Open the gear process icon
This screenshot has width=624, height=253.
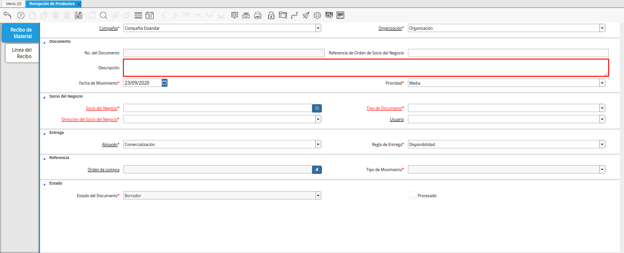pos(317,15)
